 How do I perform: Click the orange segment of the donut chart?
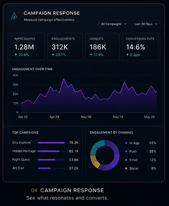coord(94,162)
